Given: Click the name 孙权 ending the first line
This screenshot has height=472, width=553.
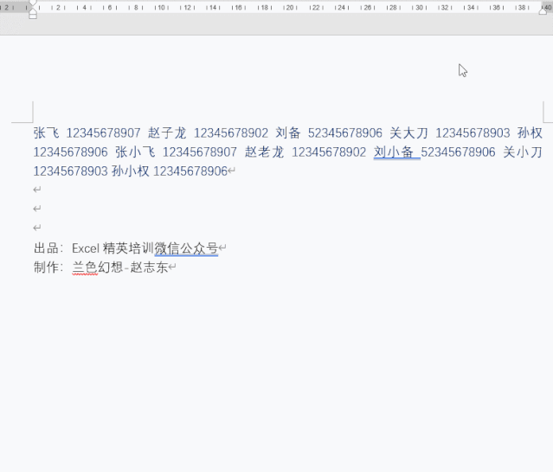Looking at the screenshot, I should [x=530, y=133].
